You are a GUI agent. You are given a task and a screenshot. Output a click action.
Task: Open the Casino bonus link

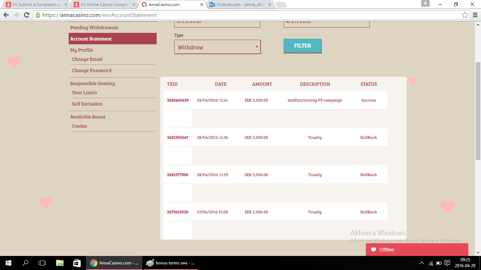[79, 126]
